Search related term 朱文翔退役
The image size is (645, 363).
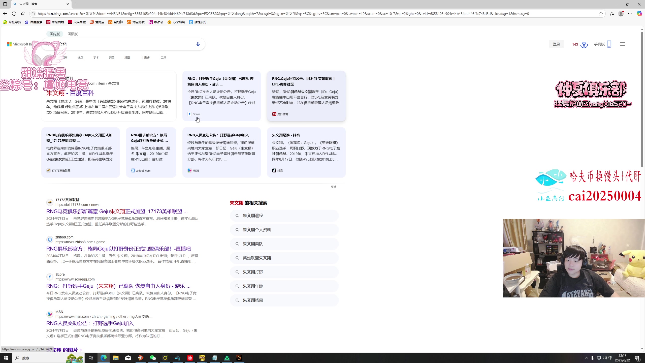284,216
